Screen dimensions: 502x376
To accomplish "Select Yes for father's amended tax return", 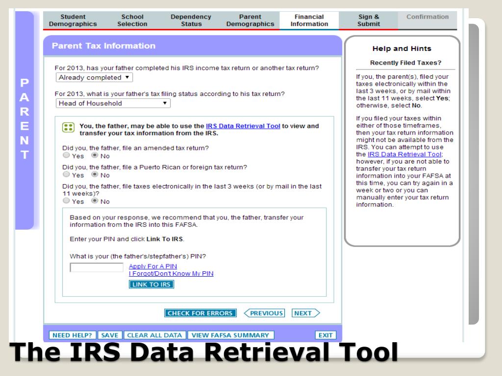I will tap(66, 155).
